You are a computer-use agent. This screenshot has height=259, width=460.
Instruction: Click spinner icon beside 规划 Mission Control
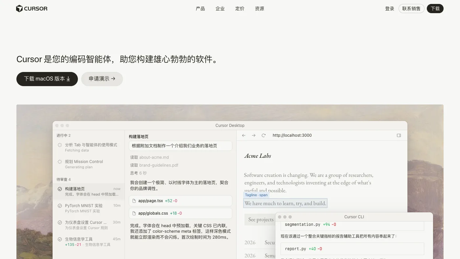pos(60,162)
